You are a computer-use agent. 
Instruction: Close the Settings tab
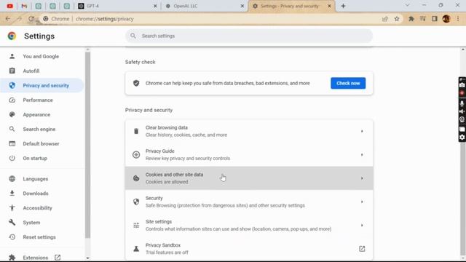[x=329, y=6]
